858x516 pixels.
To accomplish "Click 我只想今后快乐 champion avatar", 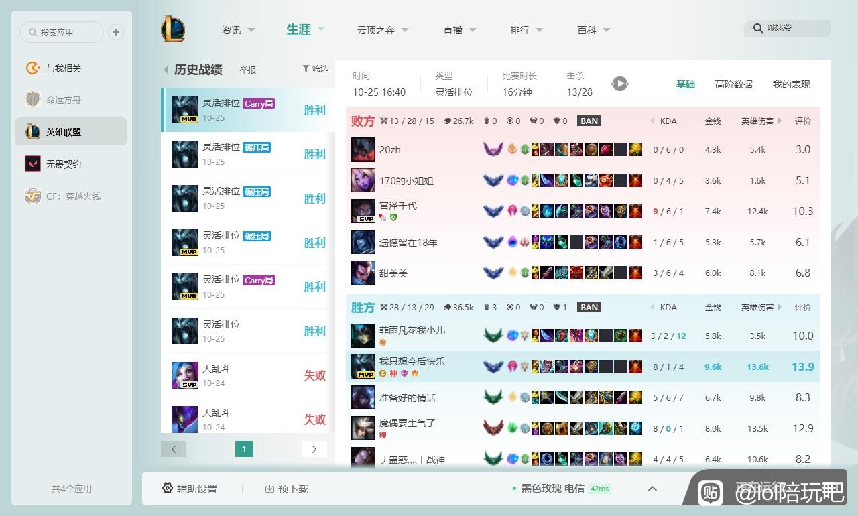I will (x=363, y=367).
